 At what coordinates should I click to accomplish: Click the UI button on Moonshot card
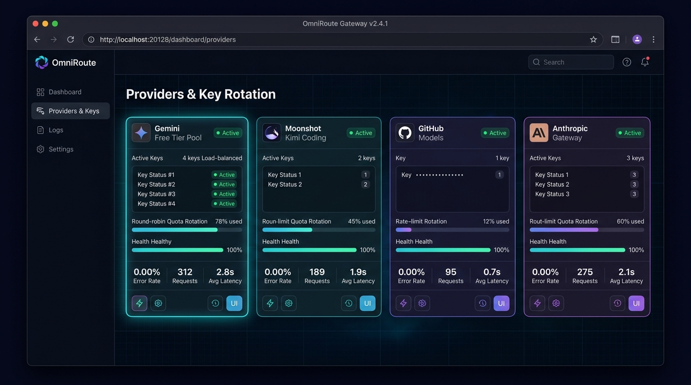[368, 303]
